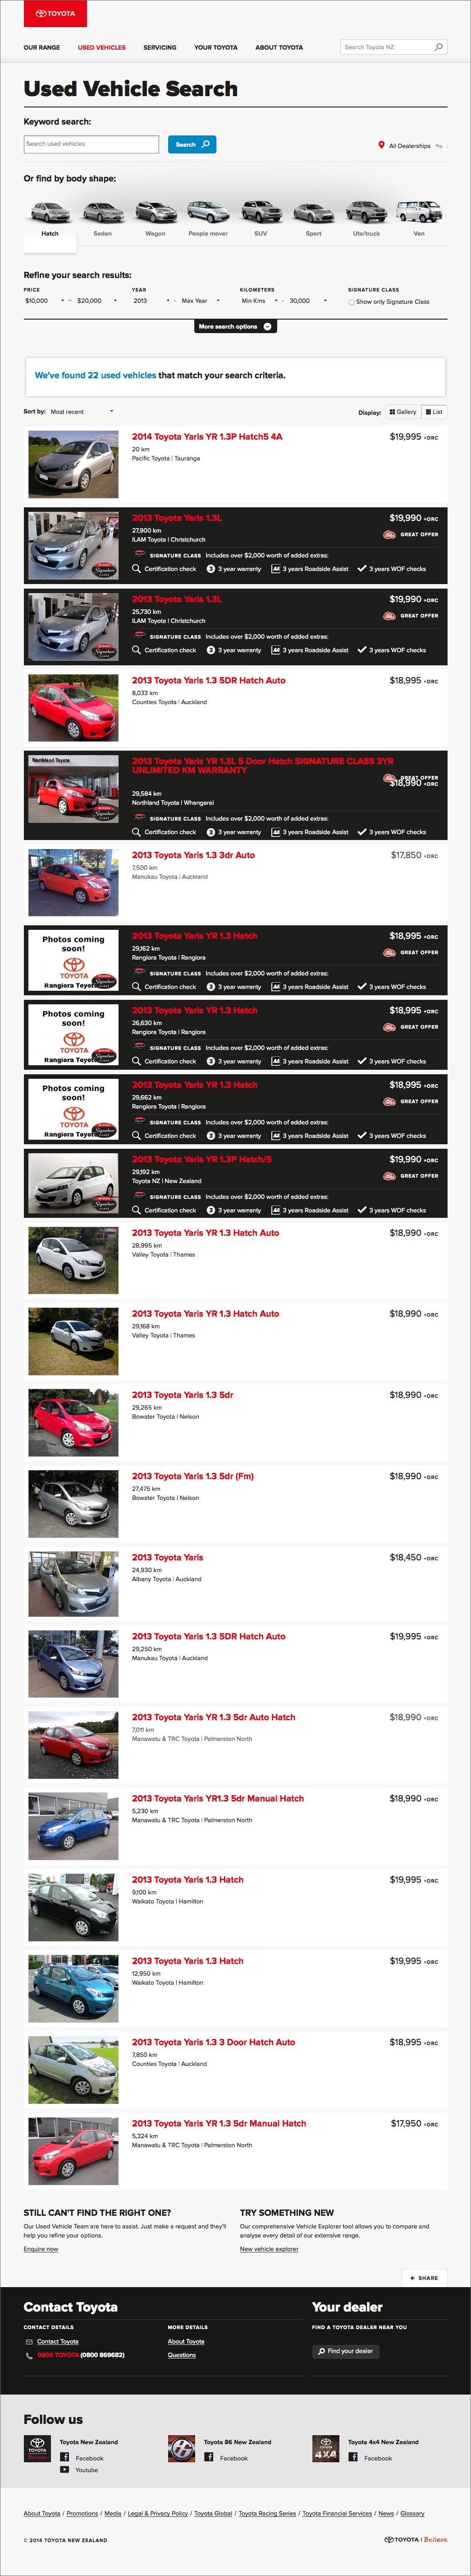Open the Servicing menu item
The width and height of the screenshot is (471, 2576).
(x=160, y=47)
